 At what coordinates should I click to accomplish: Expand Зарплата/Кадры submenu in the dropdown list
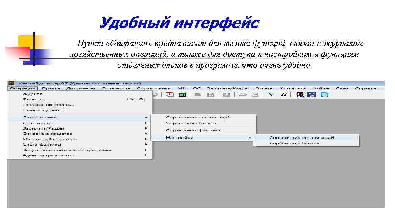[79, 128]
